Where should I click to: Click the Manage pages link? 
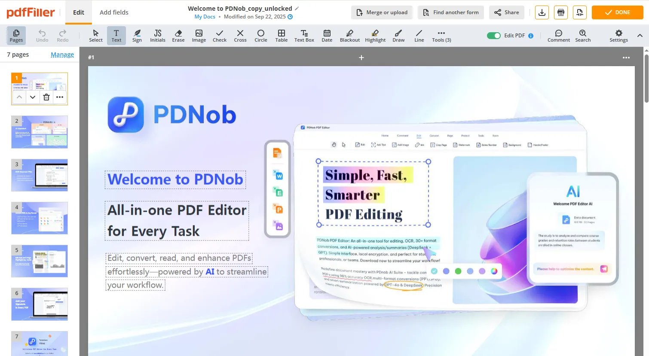click(62, 55)
